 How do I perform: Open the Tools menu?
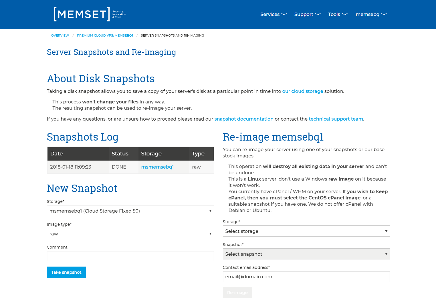click(x=338, y=14)
